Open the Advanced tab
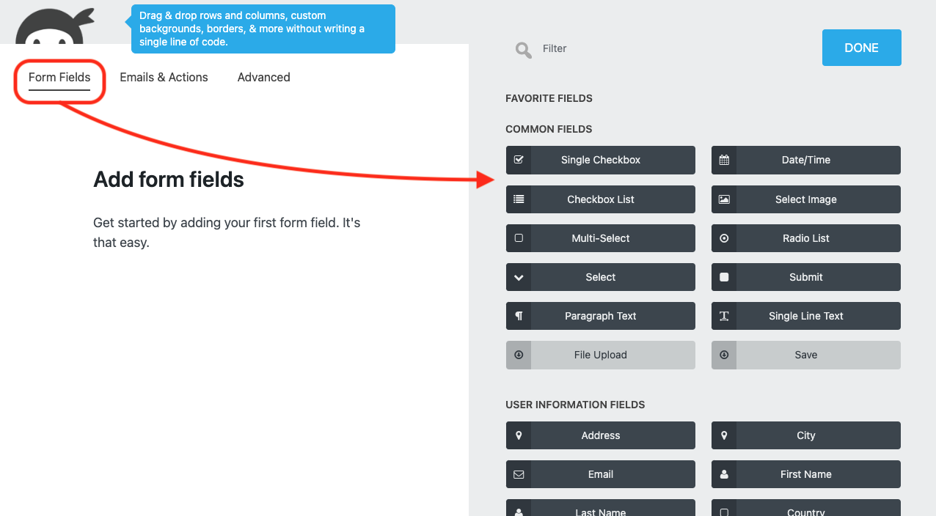This screenshot has width=936, height=516. point(263,77)
